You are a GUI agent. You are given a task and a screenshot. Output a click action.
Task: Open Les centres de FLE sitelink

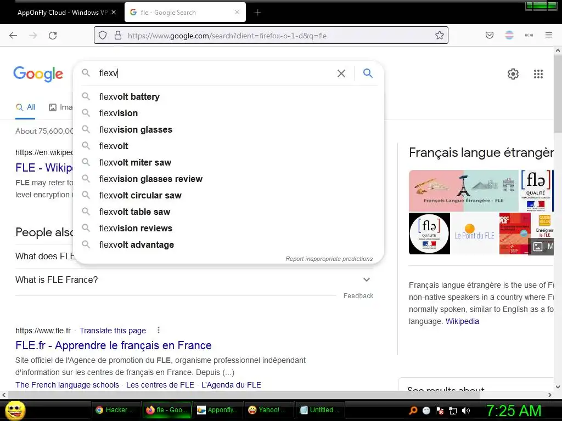pos(160,385)
